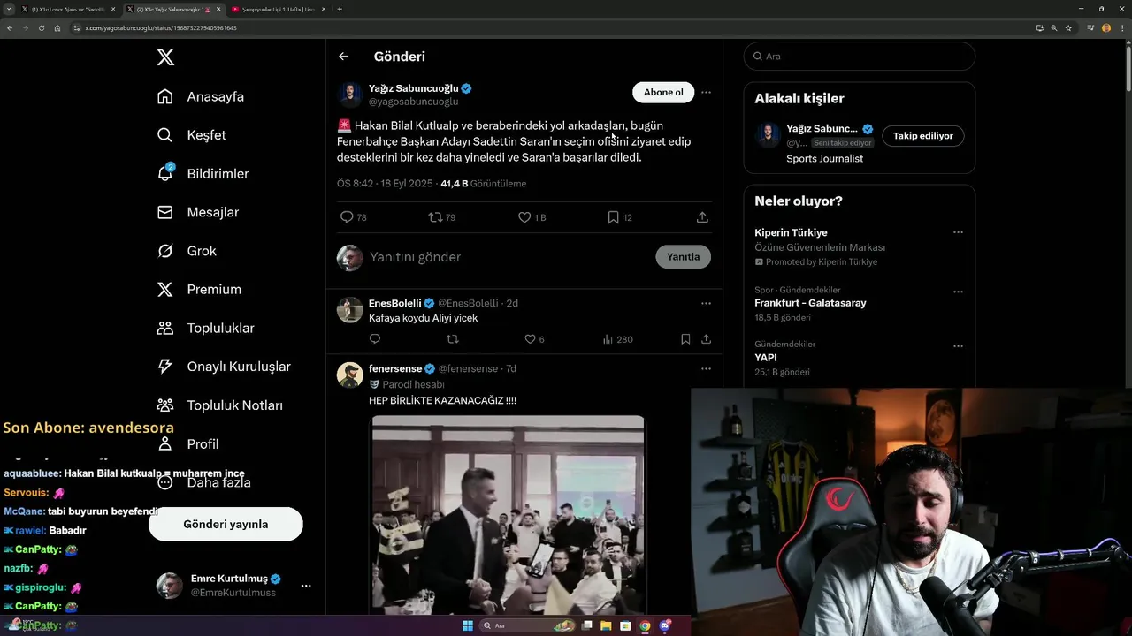Go back using the Gönderi arrow
Viewport: 1132px width, 636px height.
343,57
